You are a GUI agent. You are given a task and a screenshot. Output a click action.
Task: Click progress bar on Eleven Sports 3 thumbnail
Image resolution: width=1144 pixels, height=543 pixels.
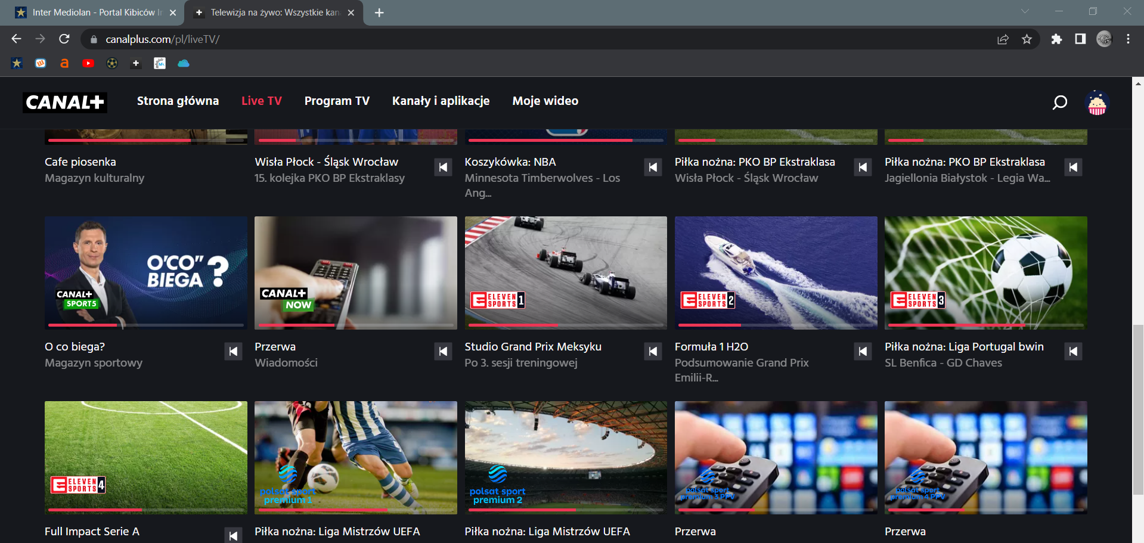coord(986,325)
